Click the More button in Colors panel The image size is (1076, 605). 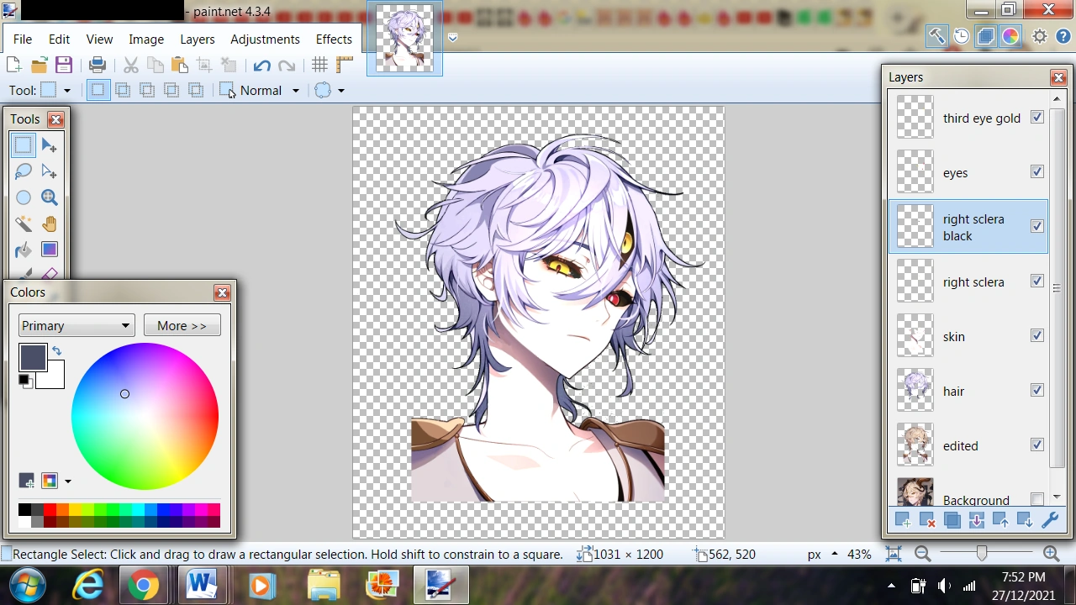coord(182,325)
